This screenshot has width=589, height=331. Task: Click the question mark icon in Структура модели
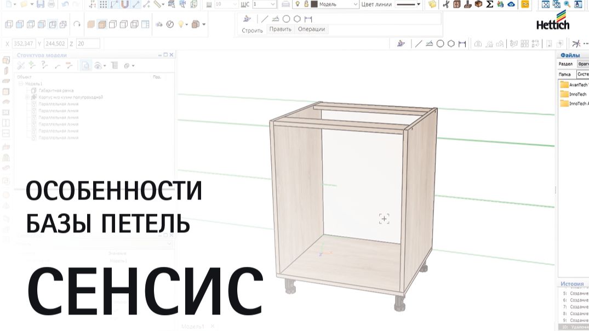pos(44,66)
